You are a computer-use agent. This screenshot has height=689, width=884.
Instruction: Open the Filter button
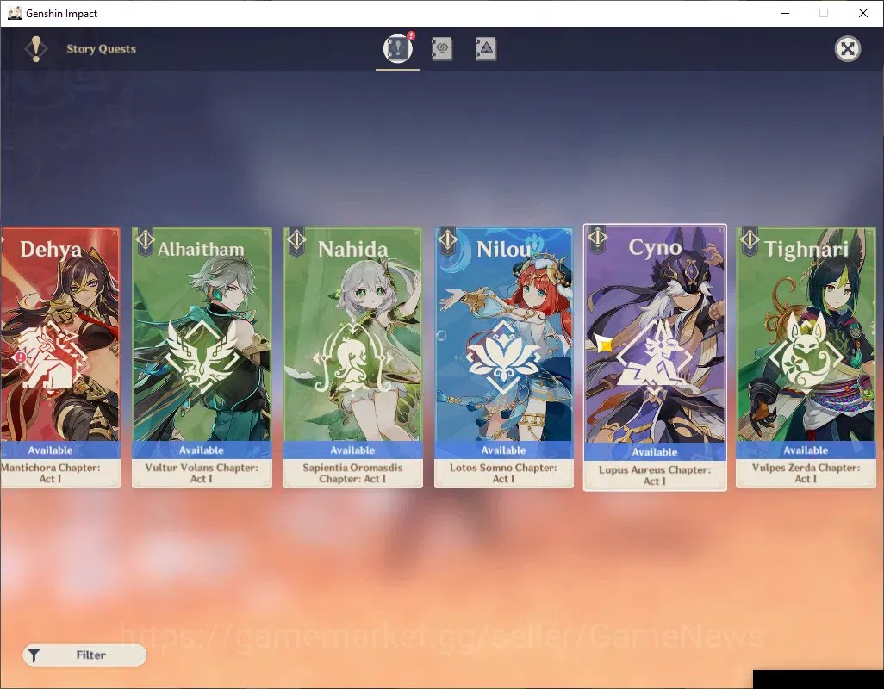click(84, 655)
